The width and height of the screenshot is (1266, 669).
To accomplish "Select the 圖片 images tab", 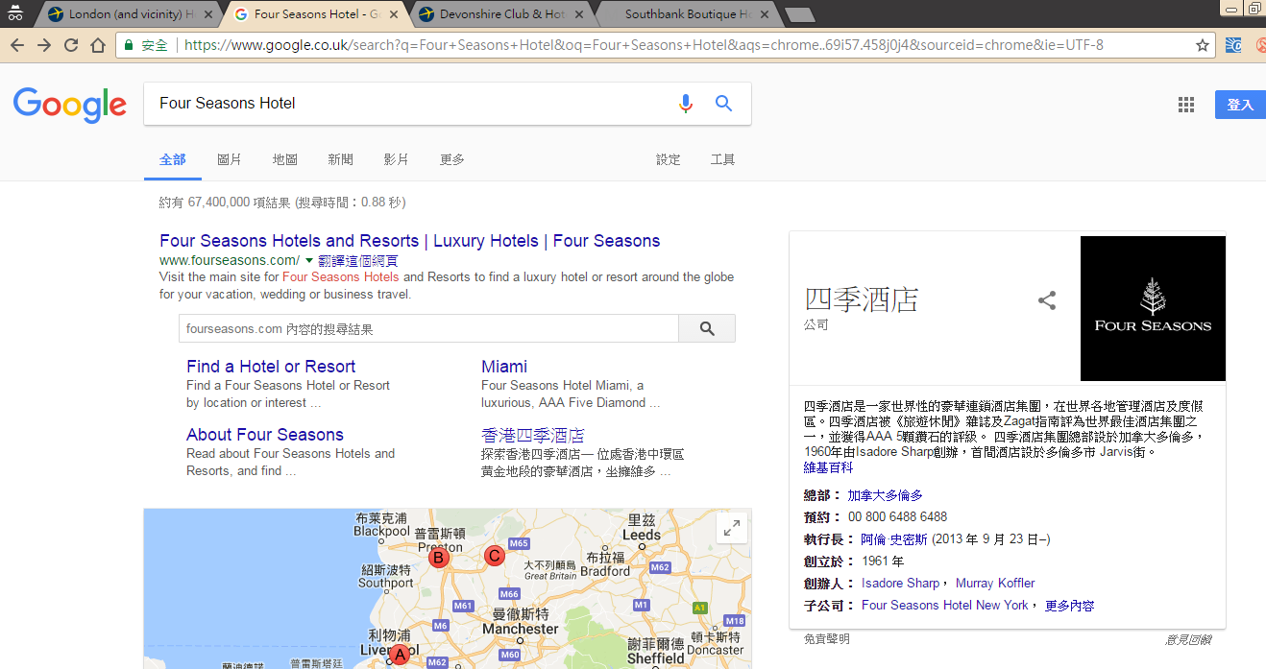I will click(x=230, y=159).
